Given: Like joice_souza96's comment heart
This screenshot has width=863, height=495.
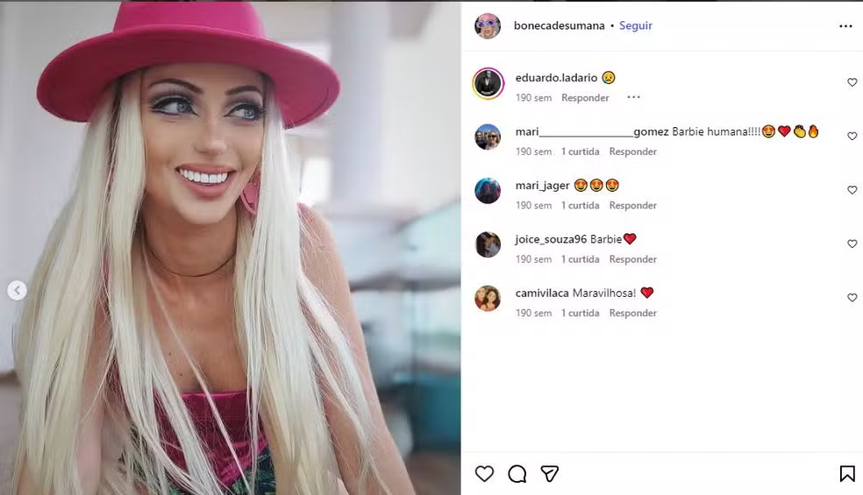Looking at the screenshot, I should [x=852, y=244].
